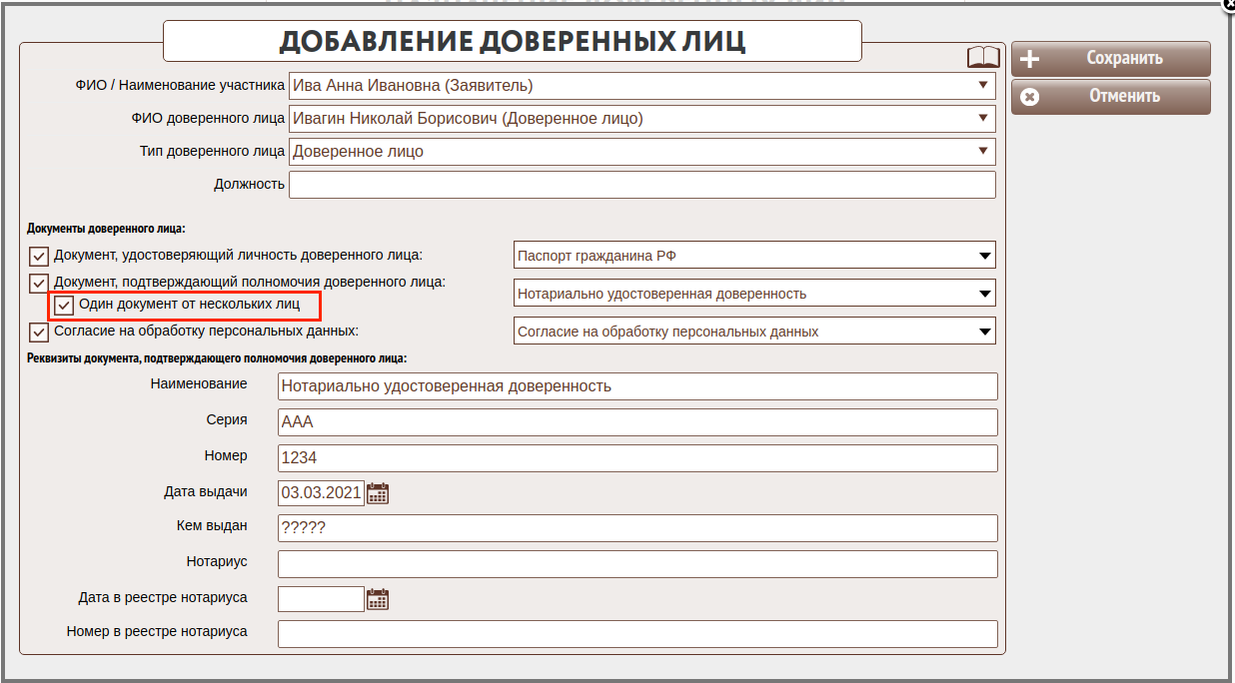This screenshot has height=683, width=1235.
Task: Open Нотариально удостоверенная доверенность dropdown
Action: (754, 294)
